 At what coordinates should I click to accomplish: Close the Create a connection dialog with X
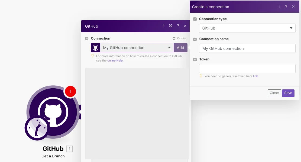293,7
